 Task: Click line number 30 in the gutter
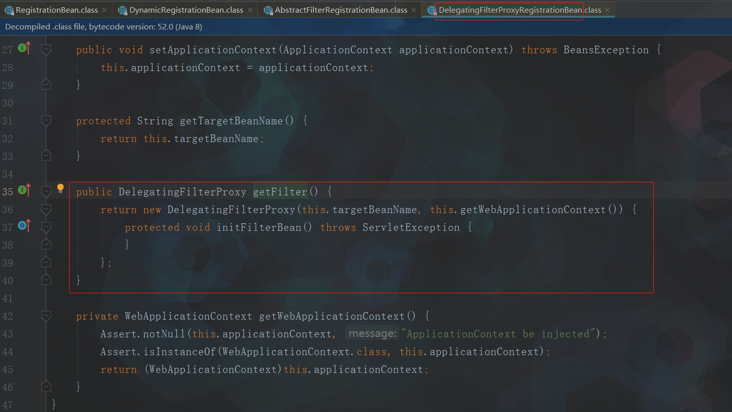[x=8, y=103]
